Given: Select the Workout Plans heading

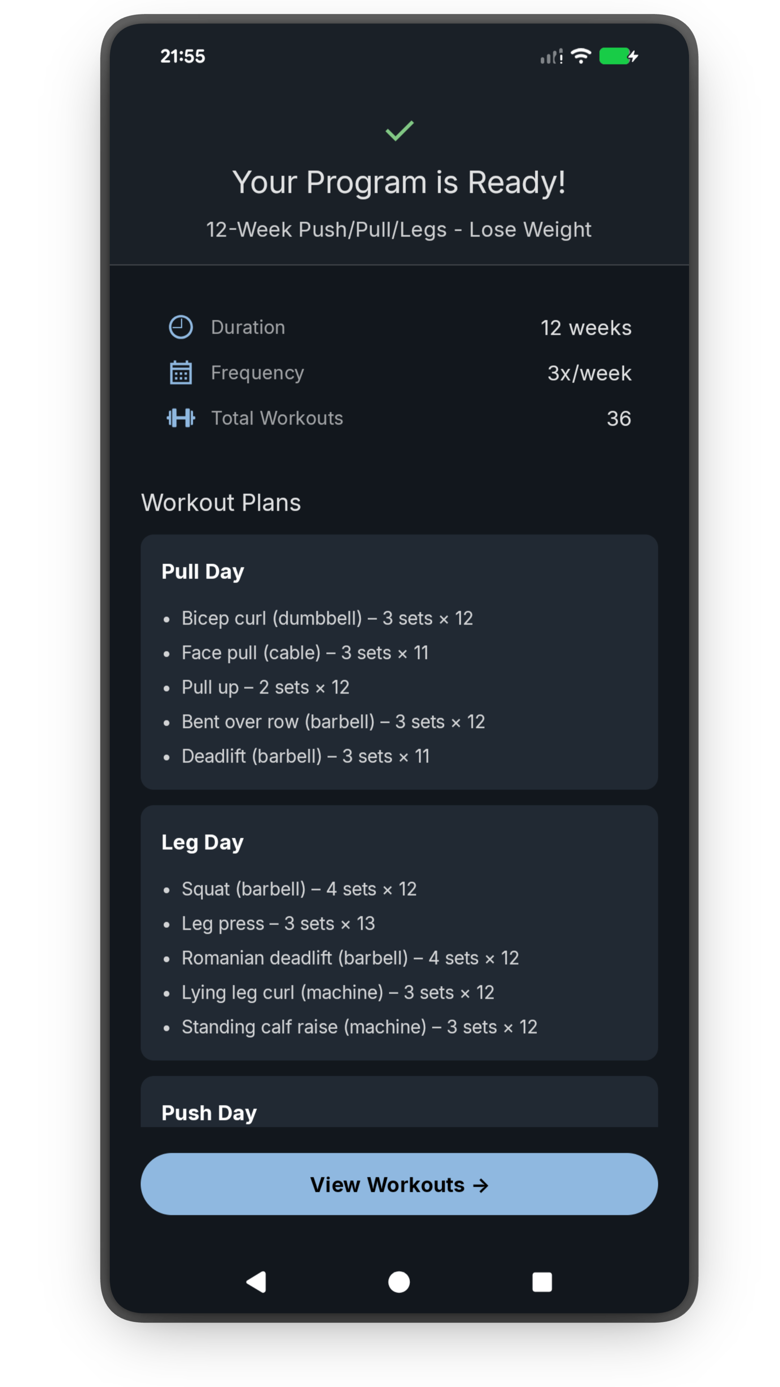Looking at the screenshot, I should click(221, 502).
